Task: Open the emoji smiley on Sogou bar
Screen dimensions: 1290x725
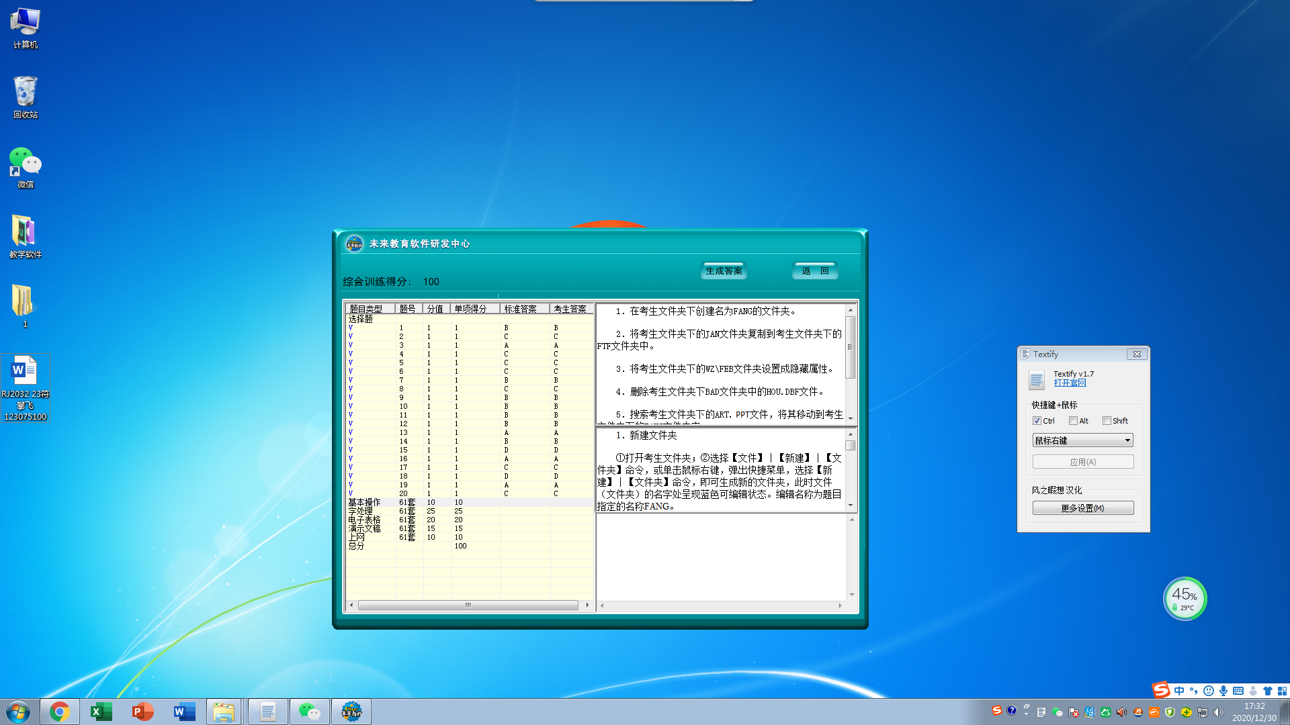Action: (1209, 691)
